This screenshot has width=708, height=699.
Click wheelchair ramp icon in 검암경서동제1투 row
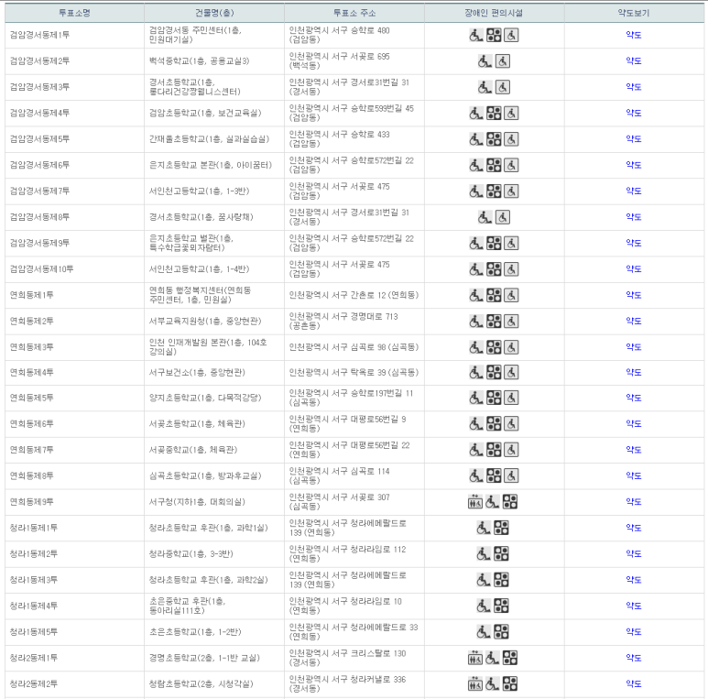coord(476,35)
